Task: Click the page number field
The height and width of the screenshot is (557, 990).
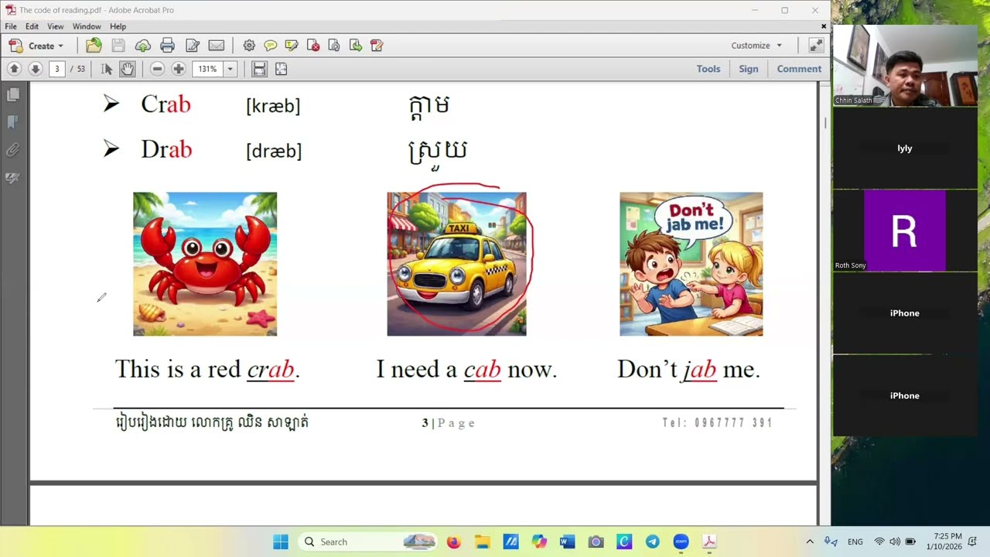Action: click(x=56, y=69)
